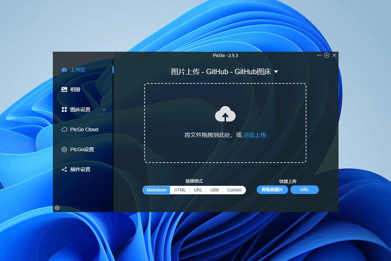
Task: Click the grid icon beside 图床设置
Action: pyautogui.click(x=64, y=109)
